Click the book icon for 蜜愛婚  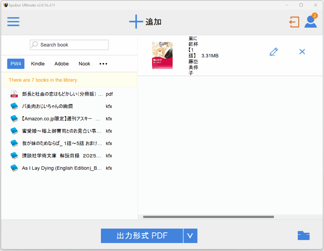tap(14, 131)
